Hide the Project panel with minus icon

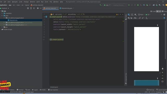click(41, 8)
